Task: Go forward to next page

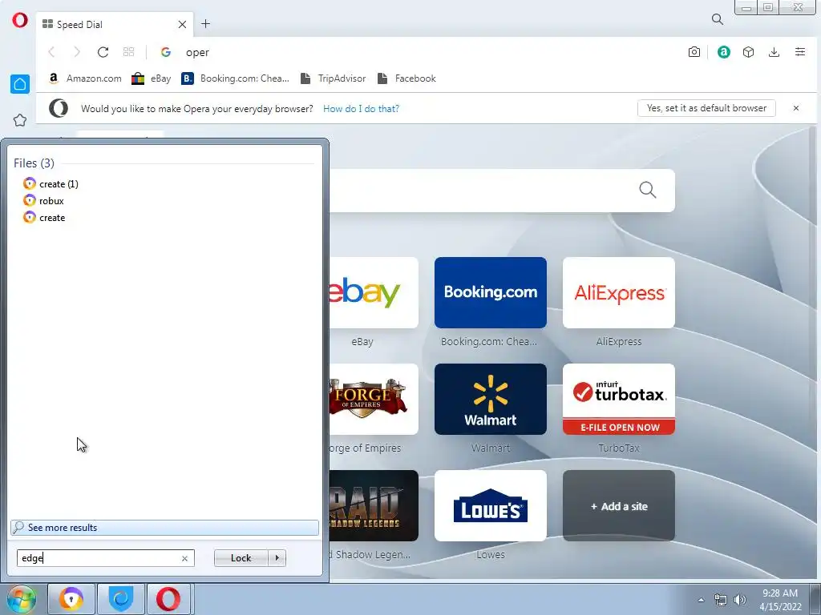Action: tap(77, 52)
